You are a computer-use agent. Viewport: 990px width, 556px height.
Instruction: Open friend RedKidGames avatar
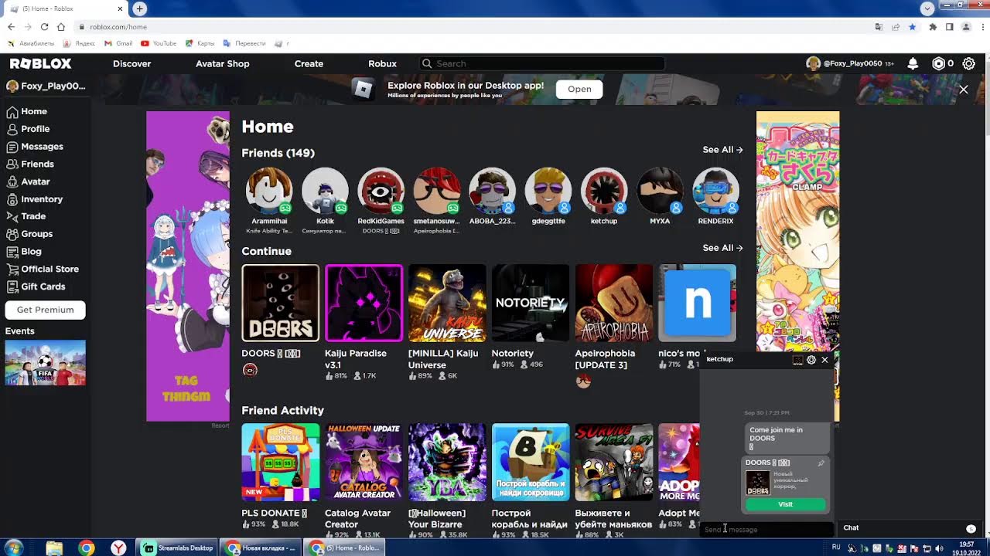click(x=381, y=191)
